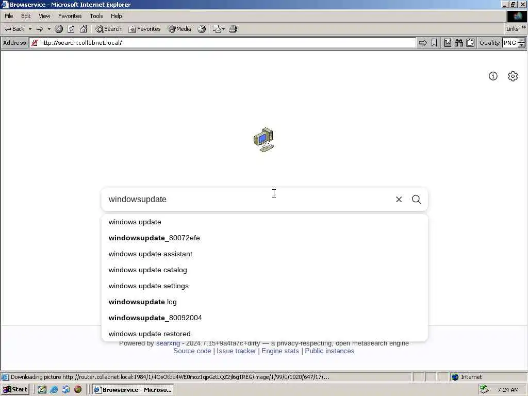Image resolution: width=528 pixels, height=396 pixels.
Task: Select suggestion 'windowsupdate_80072efe'
Action: [x=265, y=238]
